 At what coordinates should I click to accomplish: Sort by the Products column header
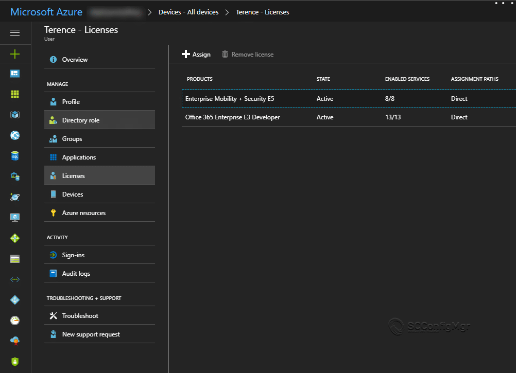pyautogui.click(x=200, y=79)
